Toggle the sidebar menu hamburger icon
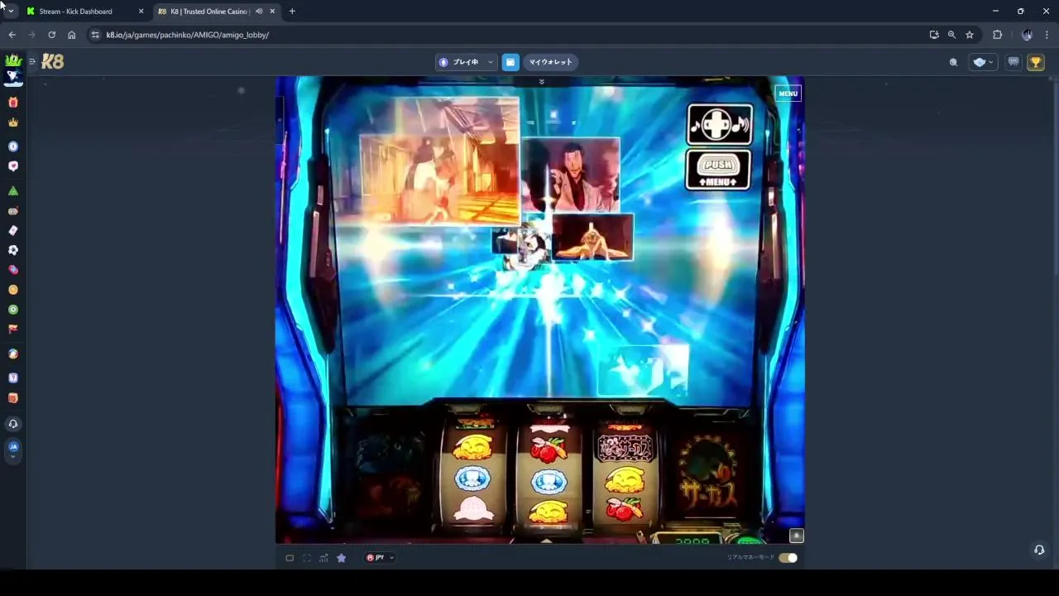The image size is (1059, 596). click(31, 61)
